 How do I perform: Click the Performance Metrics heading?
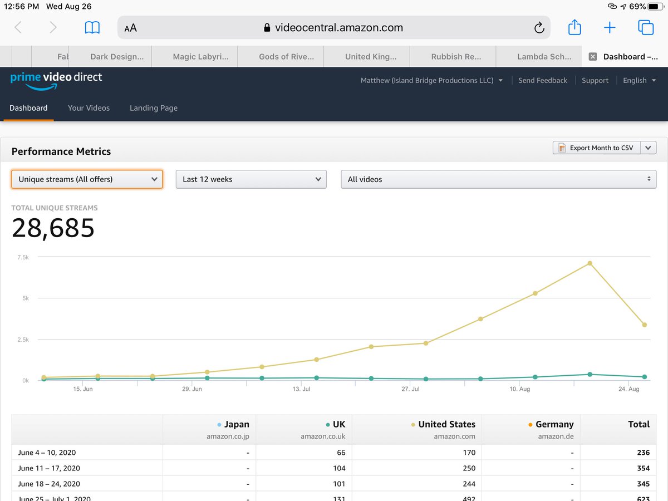tap(61, 151)
